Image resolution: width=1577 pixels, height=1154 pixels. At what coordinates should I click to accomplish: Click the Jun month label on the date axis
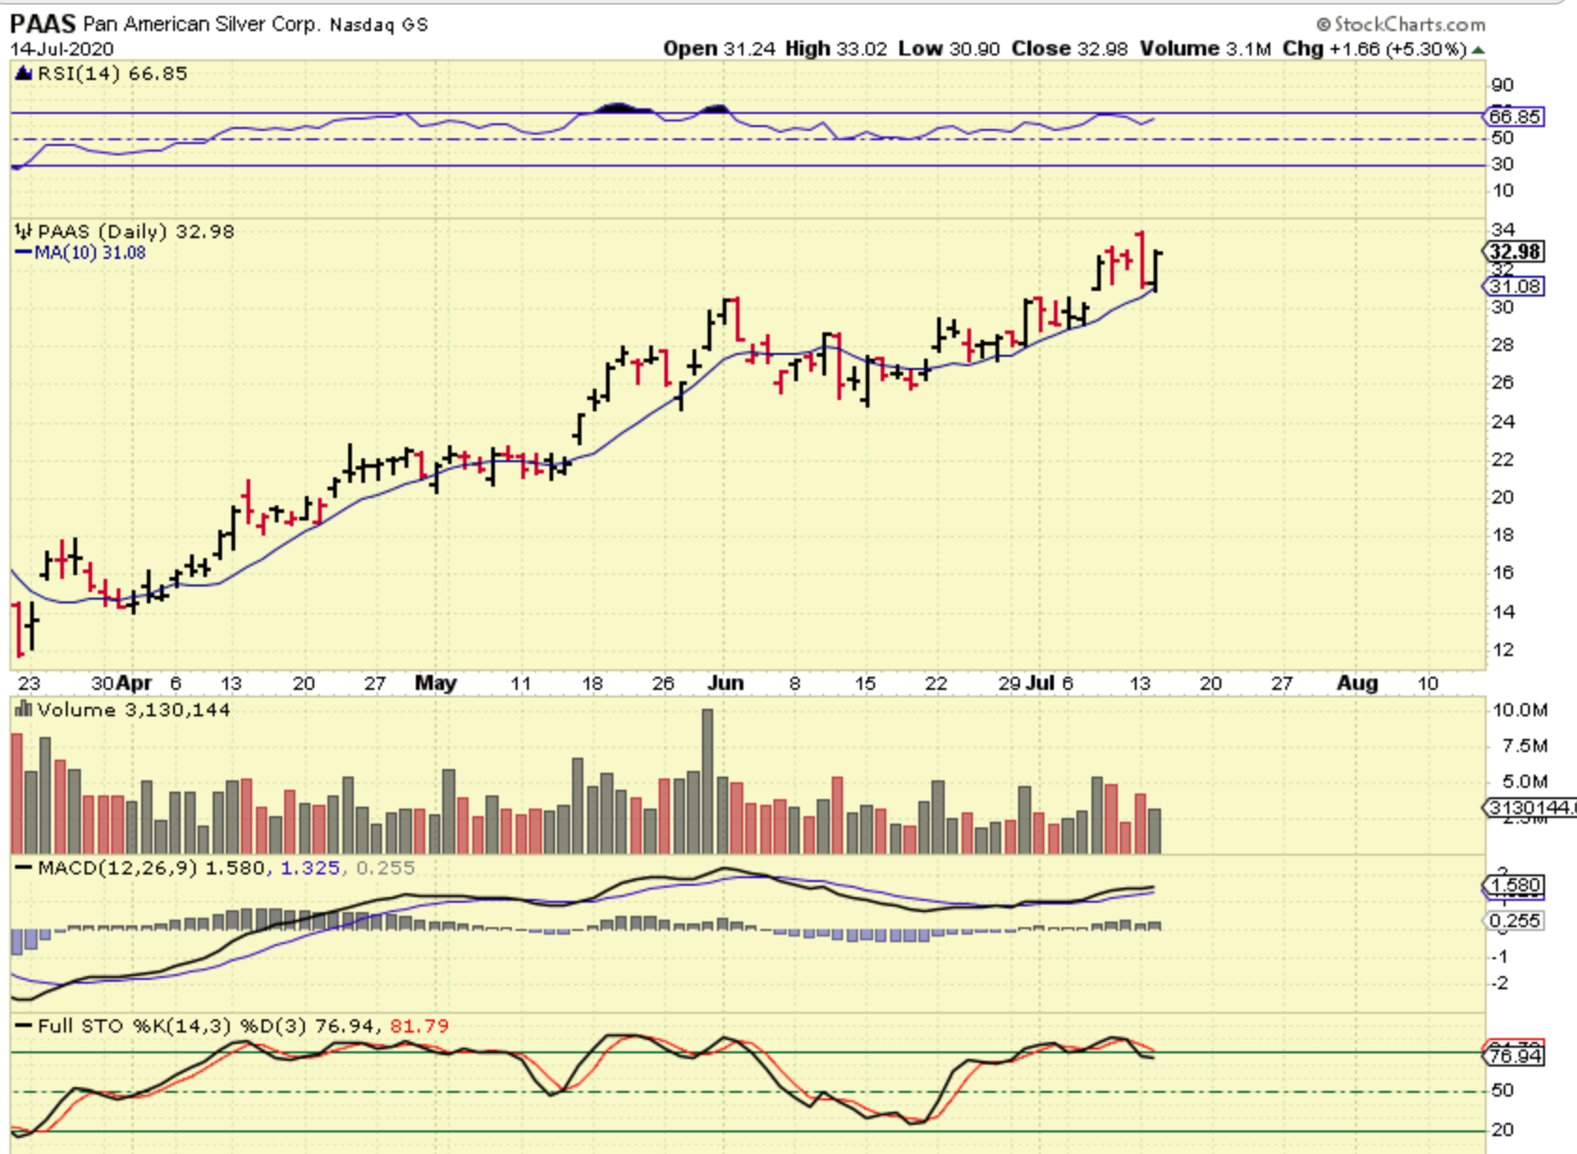point(725,683)
